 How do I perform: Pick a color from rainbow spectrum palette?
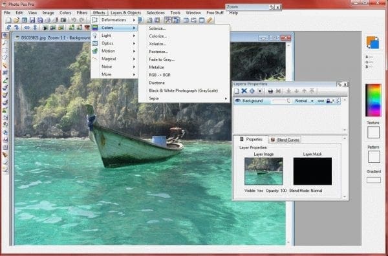point(373,100)
